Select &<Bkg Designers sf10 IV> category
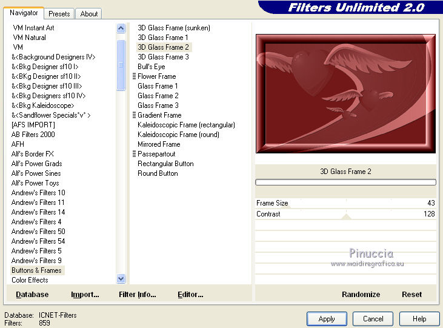 [48, 96]
